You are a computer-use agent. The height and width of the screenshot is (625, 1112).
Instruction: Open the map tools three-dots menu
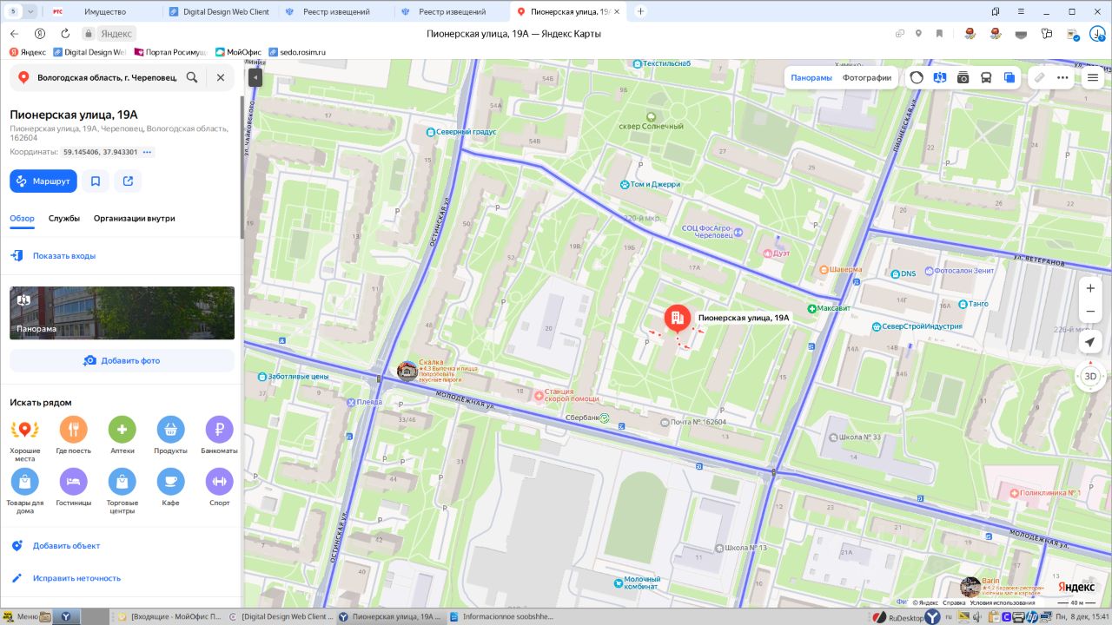pyautogui.click(x=1062, y=77)
